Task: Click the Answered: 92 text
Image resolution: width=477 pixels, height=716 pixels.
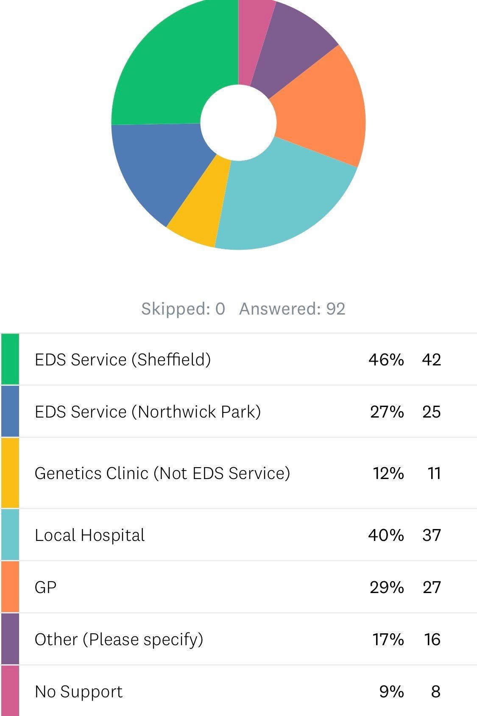Action: (292, 309)
